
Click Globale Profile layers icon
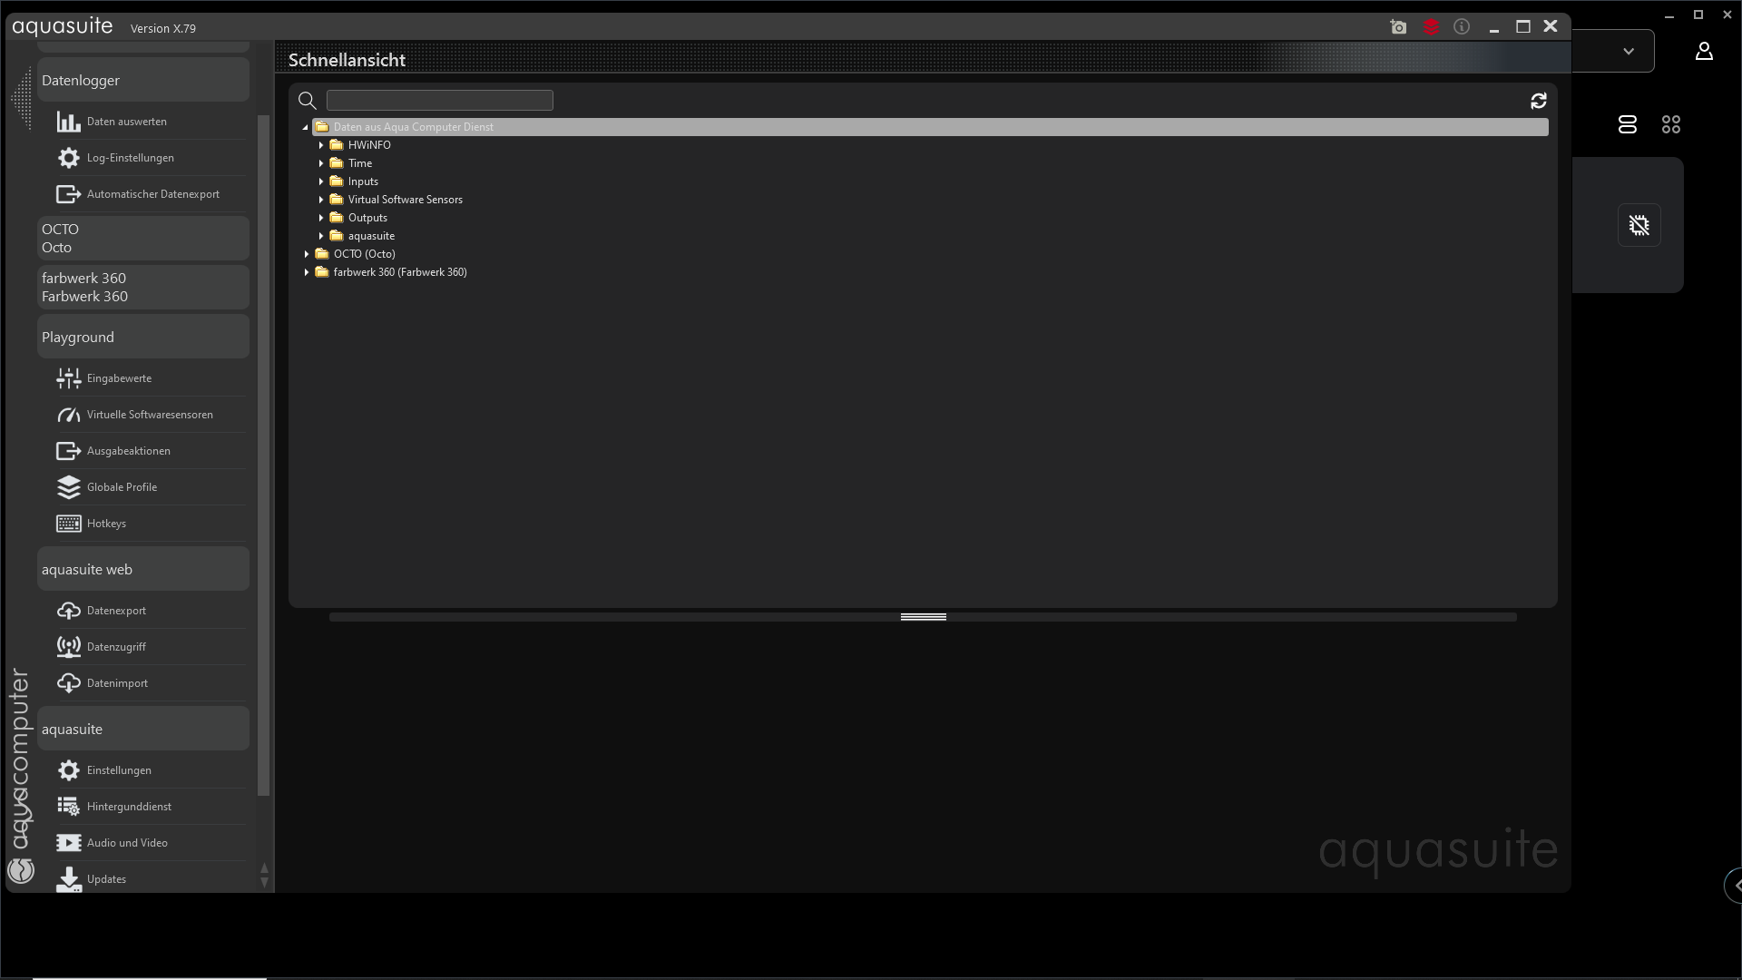69,487
